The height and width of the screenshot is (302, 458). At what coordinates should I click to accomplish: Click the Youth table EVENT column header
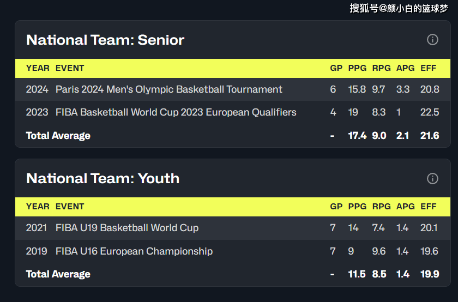(x=70, y=207)
